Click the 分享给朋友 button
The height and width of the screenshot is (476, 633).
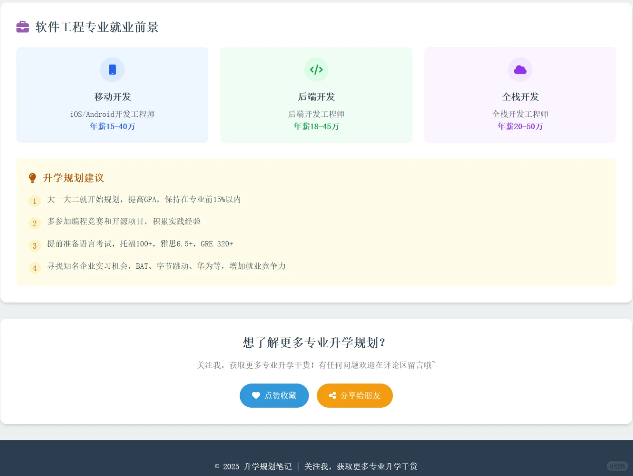pyautogui.click(x=354, y=395)
